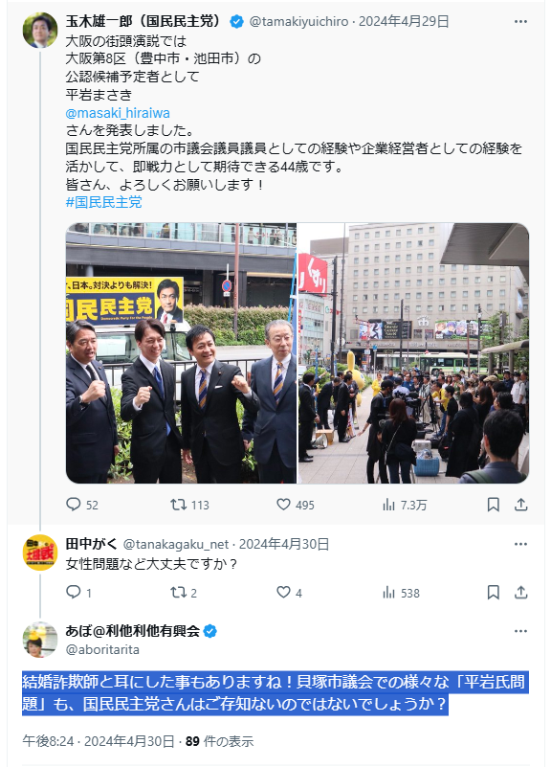
Task: Open more options on あぼ@利他利他有興会 tweet
Action: pos(520,631)
